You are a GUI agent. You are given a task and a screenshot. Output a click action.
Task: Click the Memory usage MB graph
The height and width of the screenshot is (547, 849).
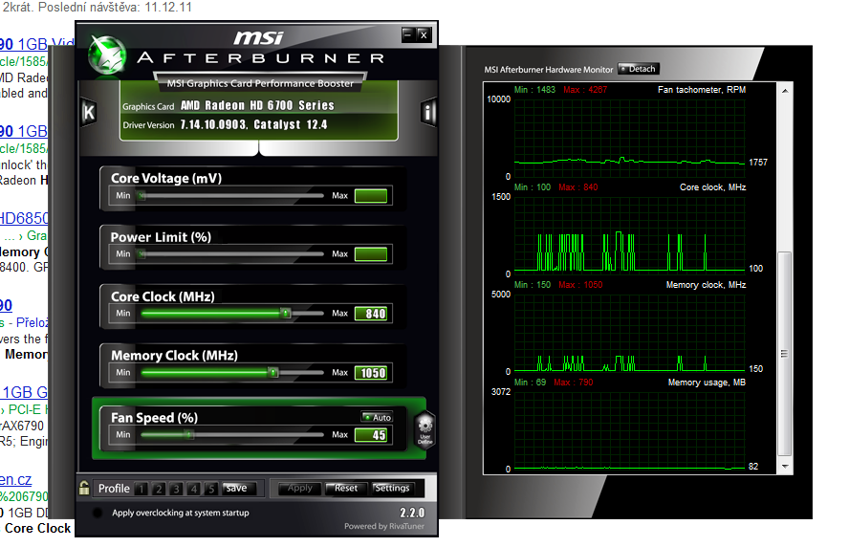pyautogui.click(x=630, y=430)
